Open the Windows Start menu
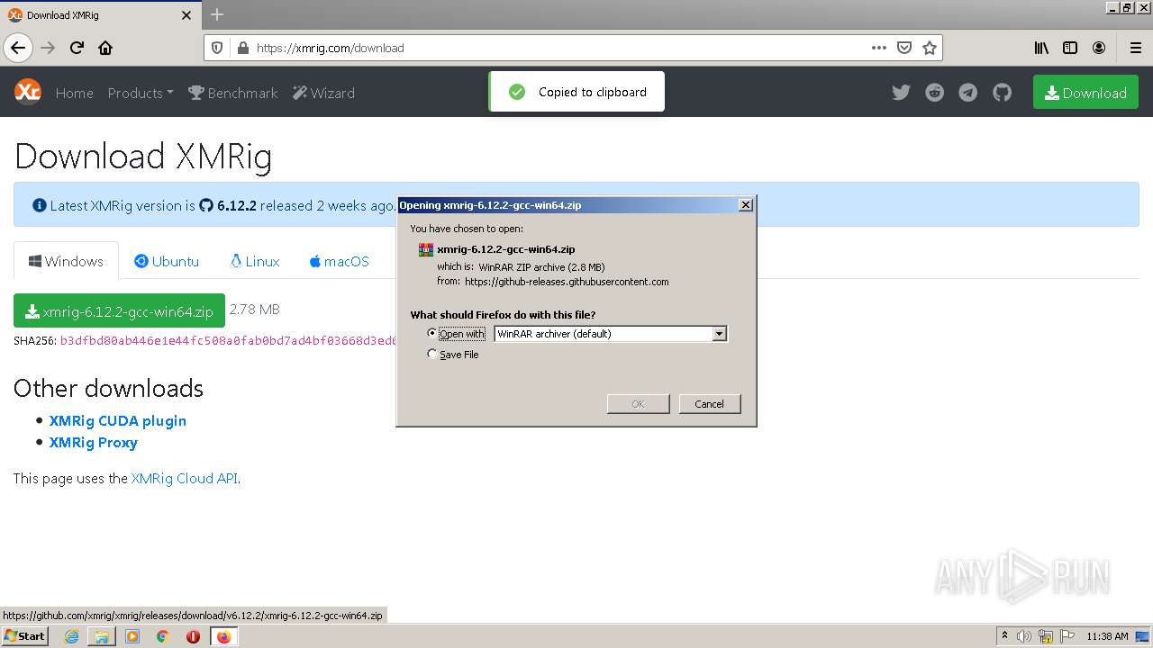 tap(24, 636)
